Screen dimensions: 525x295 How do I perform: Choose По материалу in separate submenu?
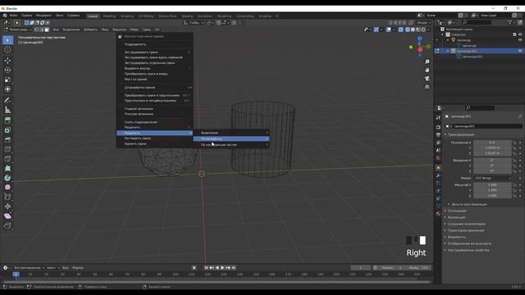coord(231,138)
